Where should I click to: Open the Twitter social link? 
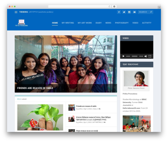124,12
